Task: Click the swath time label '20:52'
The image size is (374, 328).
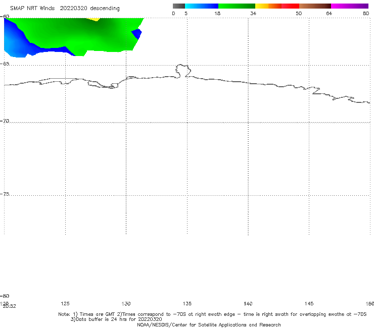Action: pos(9,306)
